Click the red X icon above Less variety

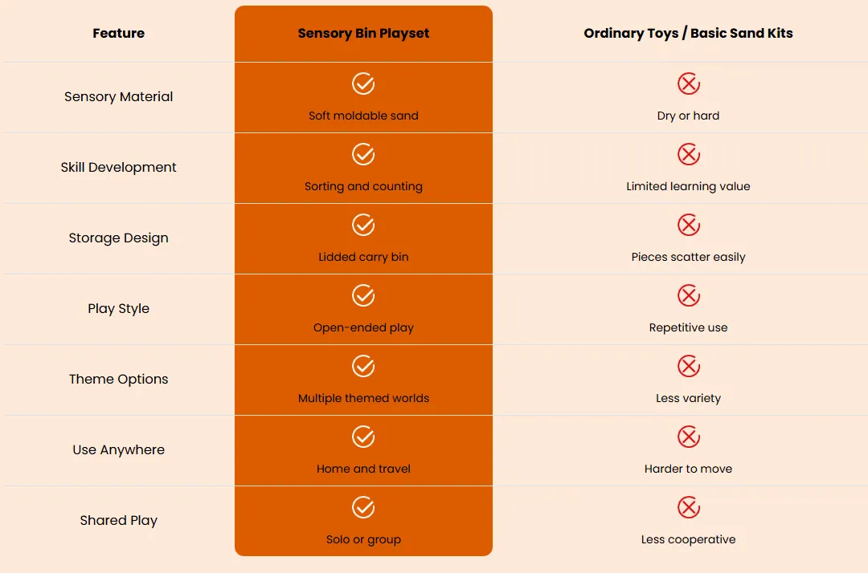tap(689, 366)
